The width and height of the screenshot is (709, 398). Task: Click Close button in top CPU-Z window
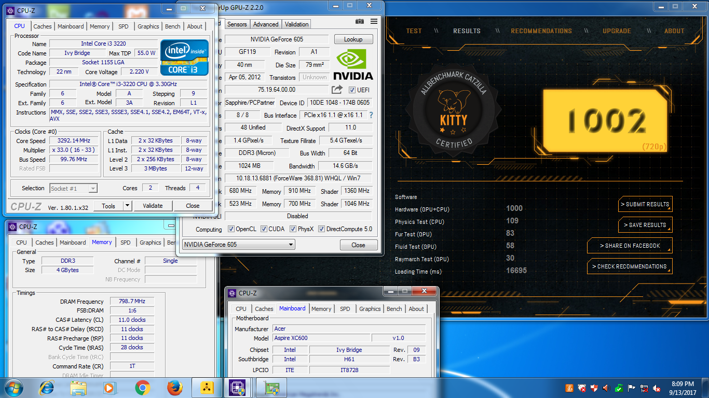[x=193, y=206]
